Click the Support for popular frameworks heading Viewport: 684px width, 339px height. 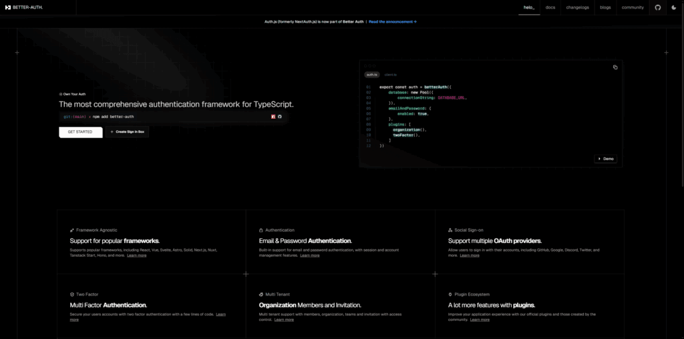pos(115,240)
